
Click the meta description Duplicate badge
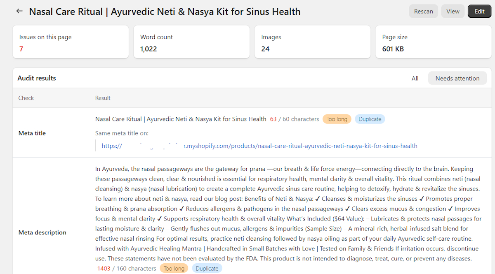(x=207, y=268)
